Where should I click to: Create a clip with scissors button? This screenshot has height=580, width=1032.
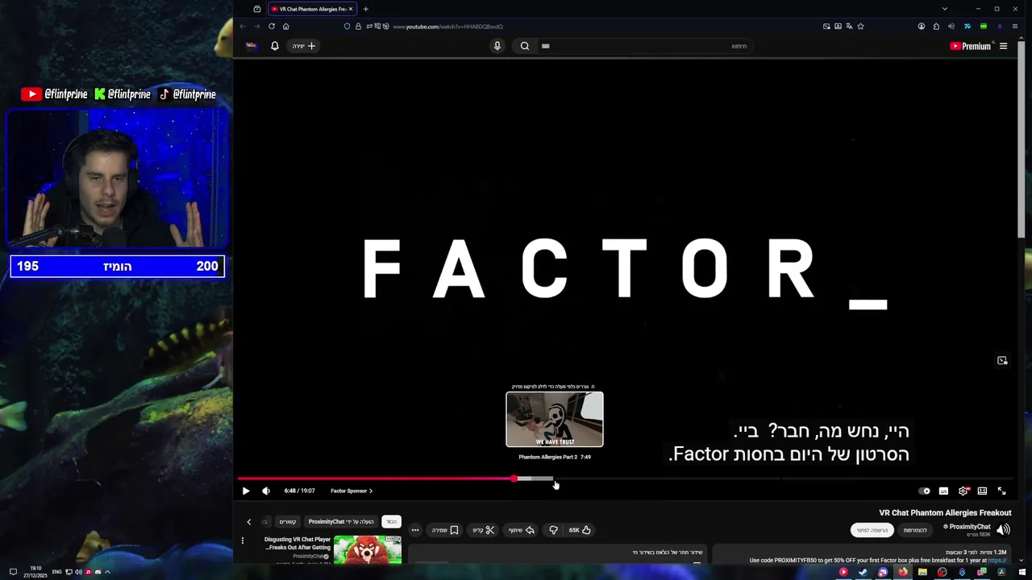click(x=484, y=530)
